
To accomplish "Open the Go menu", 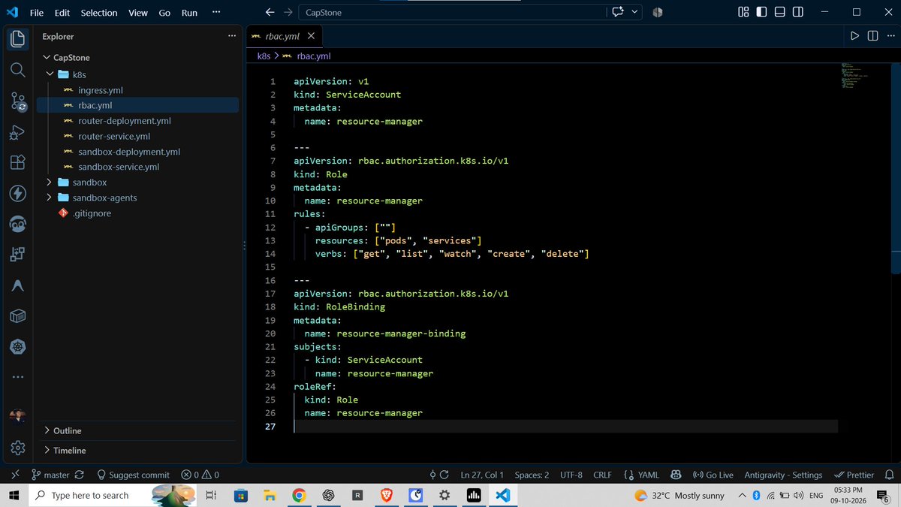I will (x=164, y=12).
